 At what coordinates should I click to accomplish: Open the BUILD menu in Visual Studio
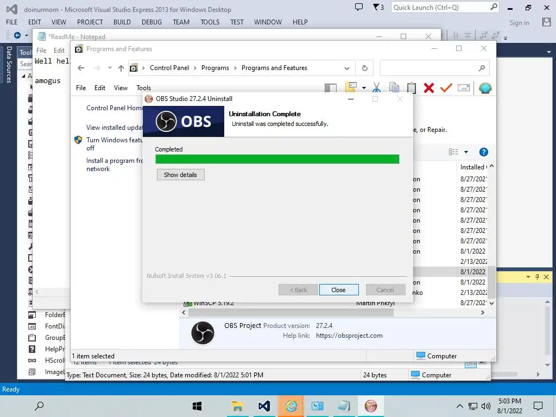click(122, 22)
